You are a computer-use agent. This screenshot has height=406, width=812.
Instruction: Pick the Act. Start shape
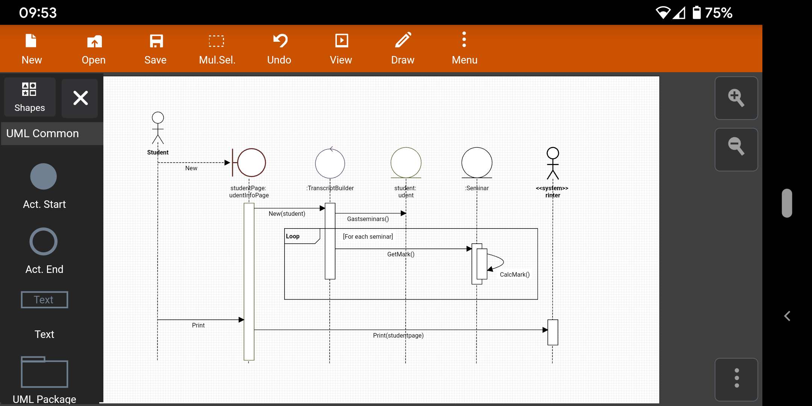[x=44, y=186]
